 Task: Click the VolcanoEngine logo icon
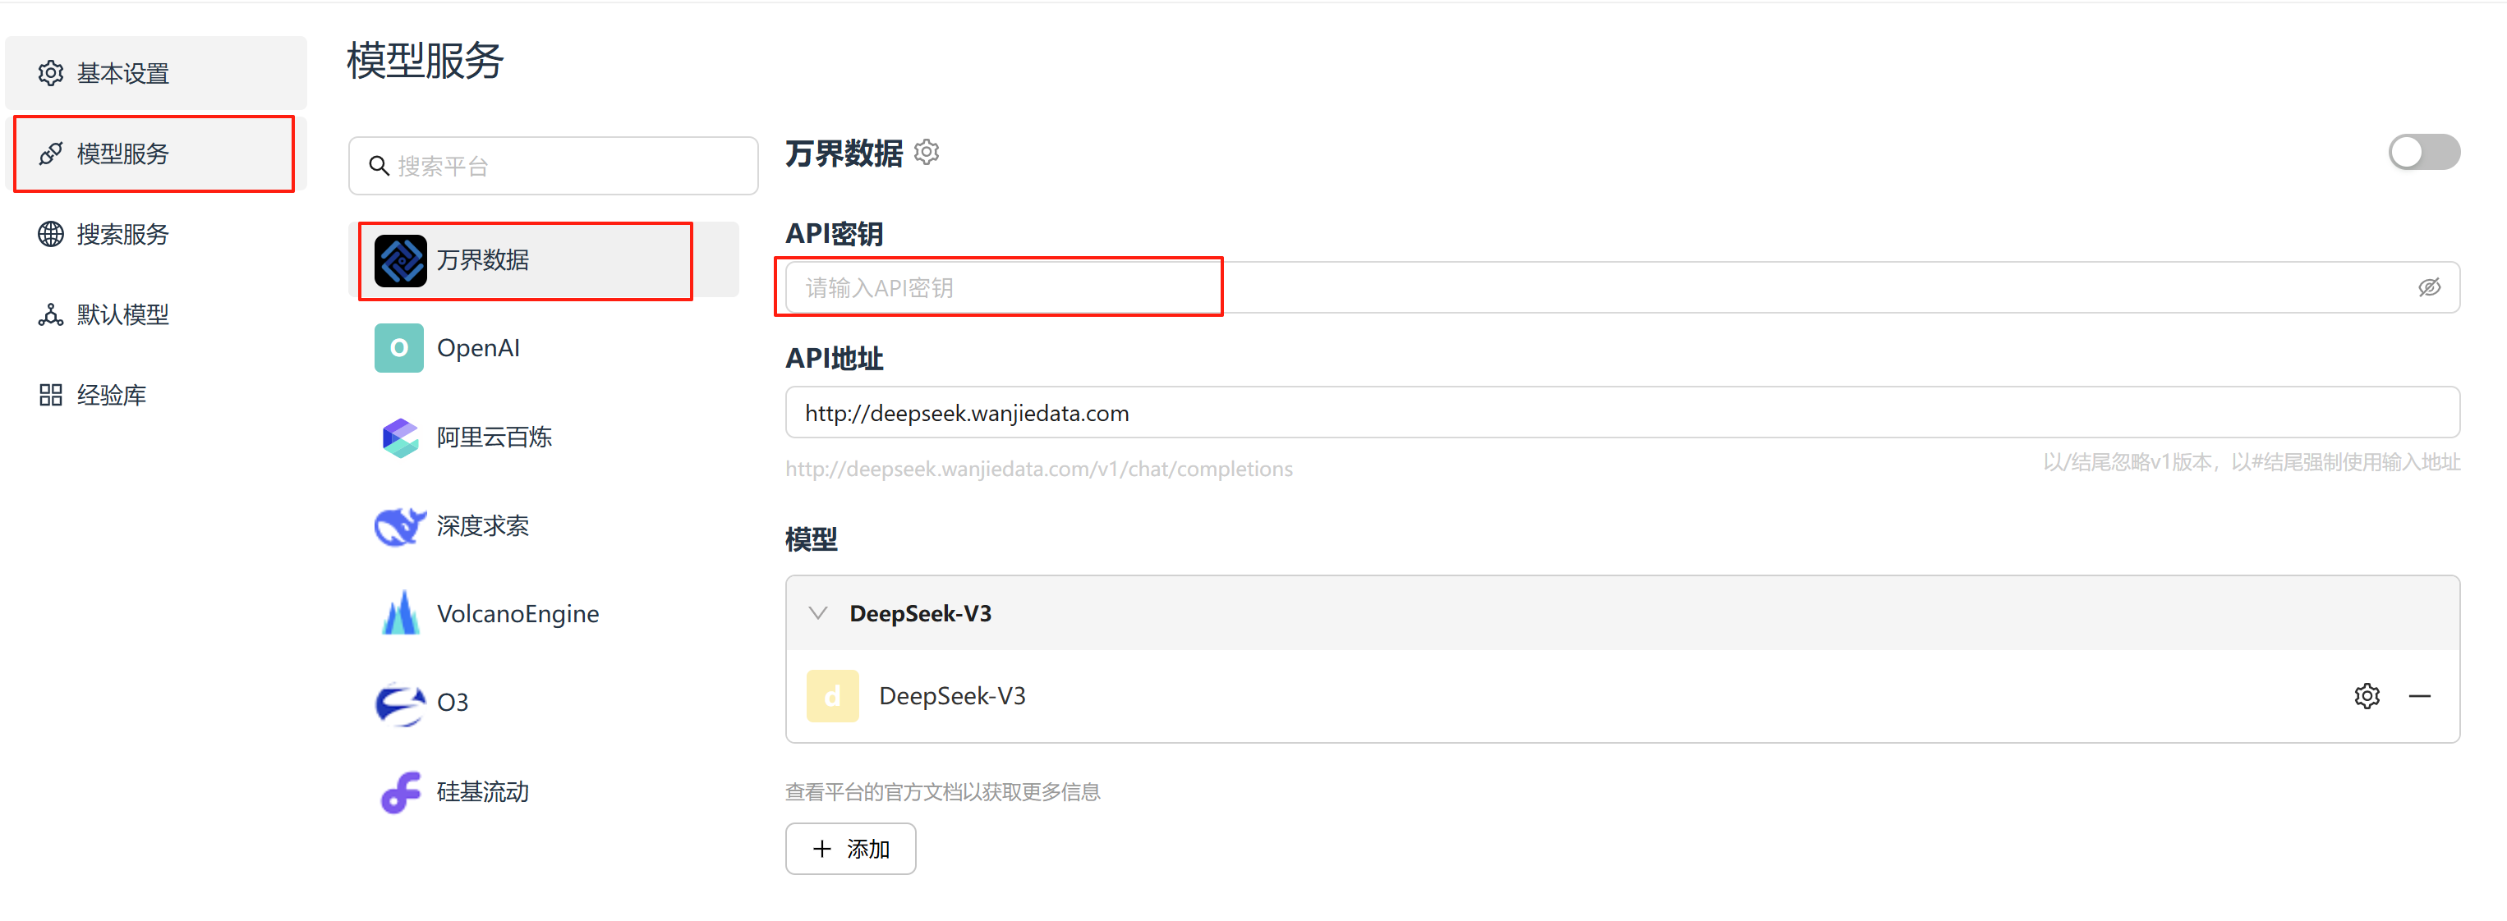[x=400, y=614]
